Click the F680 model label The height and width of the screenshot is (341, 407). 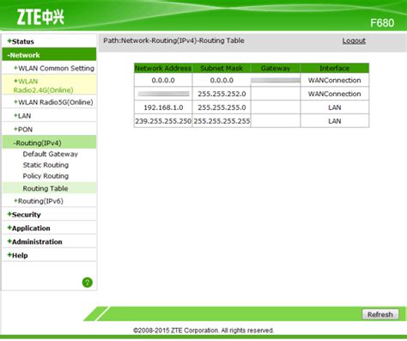click(382, 22)
